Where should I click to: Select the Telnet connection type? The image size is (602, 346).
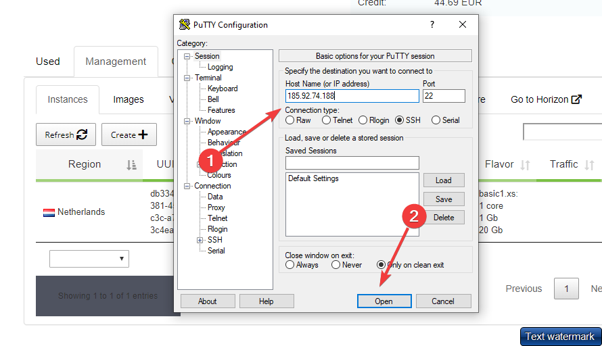[327, 120]
